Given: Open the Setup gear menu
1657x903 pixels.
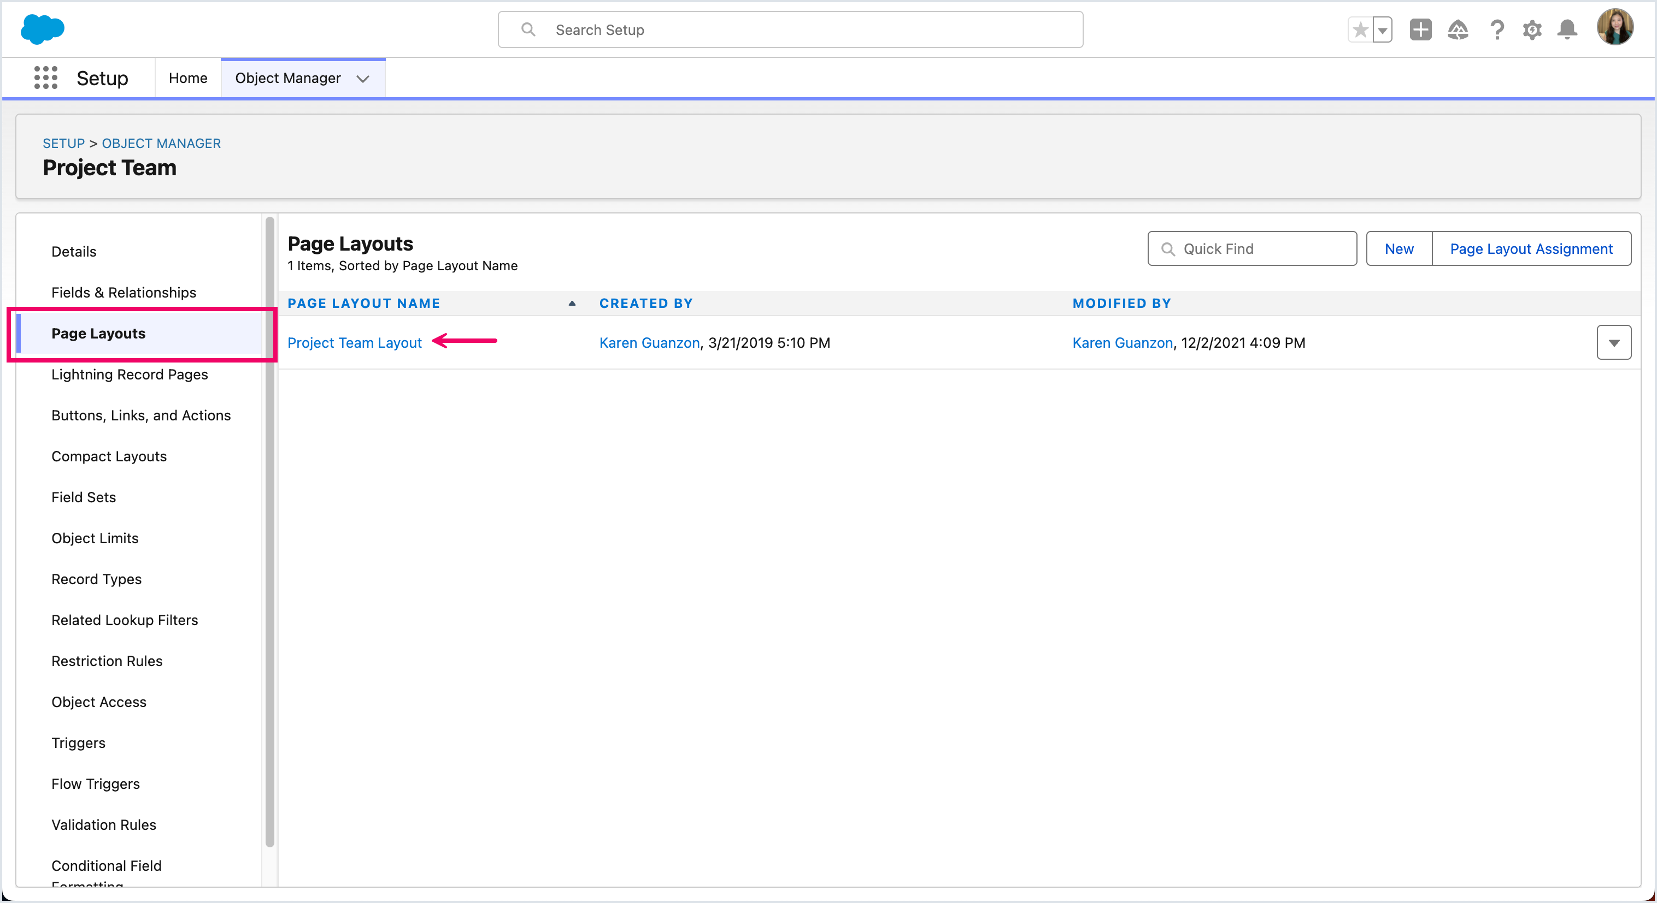Looking at the screenshot, I should [1532, 30].
